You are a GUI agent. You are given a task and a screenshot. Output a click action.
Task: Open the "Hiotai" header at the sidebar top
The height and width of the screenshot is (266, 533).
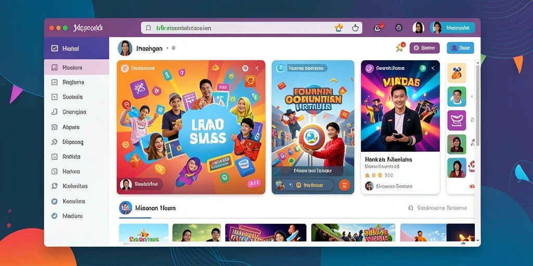[x=77, y=48]
